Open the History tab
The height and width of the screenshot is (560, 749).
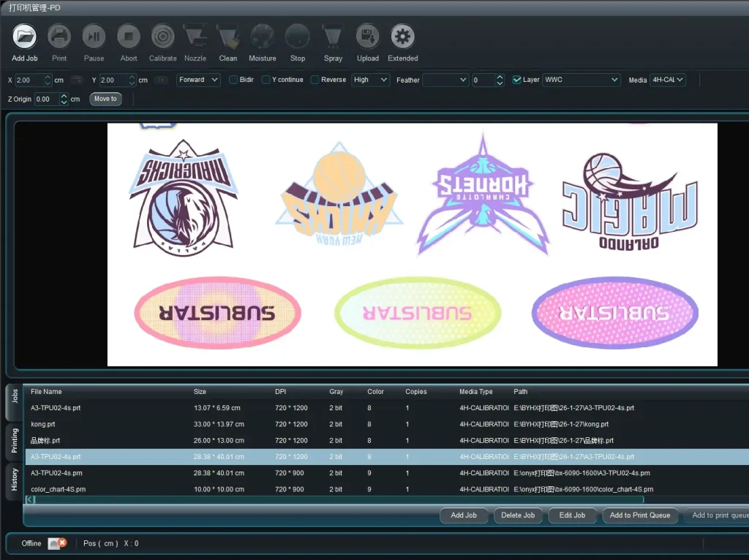click(15, 480)
